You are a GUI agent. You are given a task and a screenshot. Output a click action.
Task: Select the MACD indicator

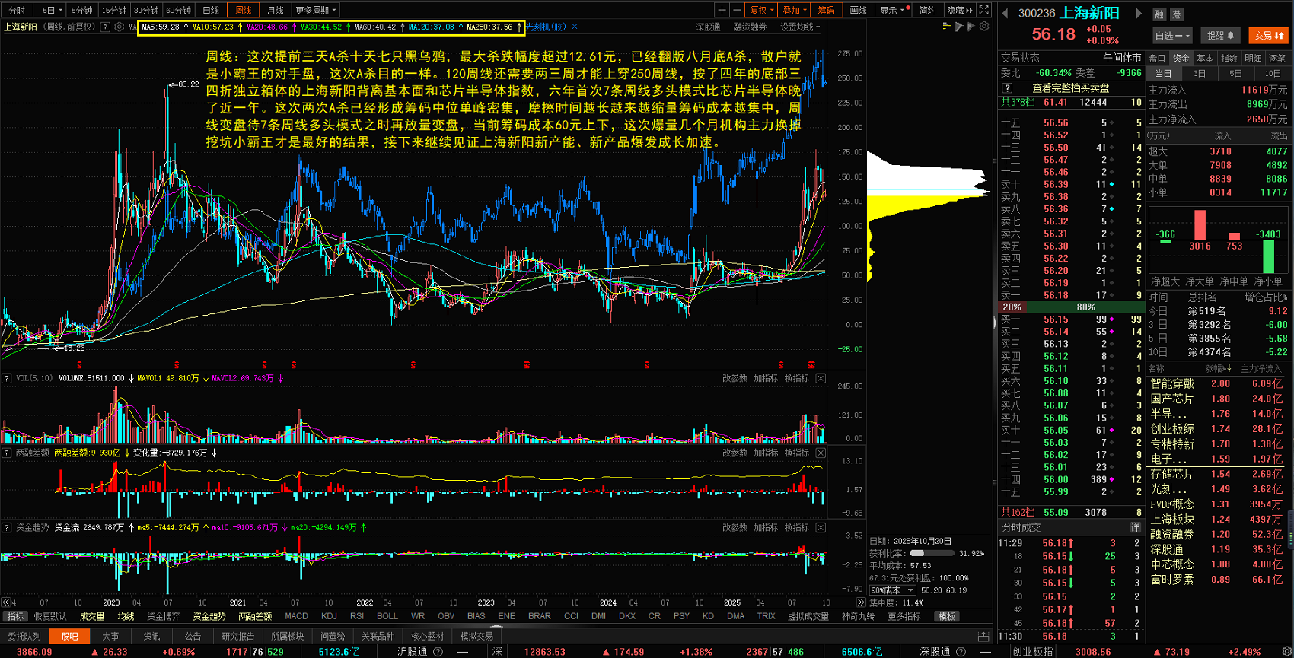296,616
